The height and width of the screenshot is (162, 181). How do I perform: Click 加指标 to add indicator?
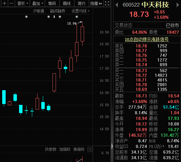point(65,149)
